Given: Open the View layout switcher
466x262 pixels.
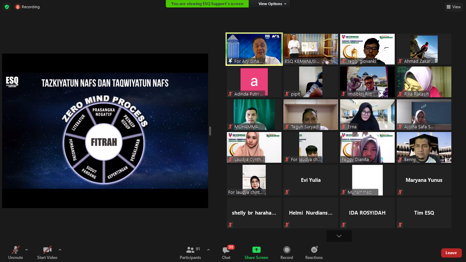Looking at the screenshot, I should [x=453, y=7].
